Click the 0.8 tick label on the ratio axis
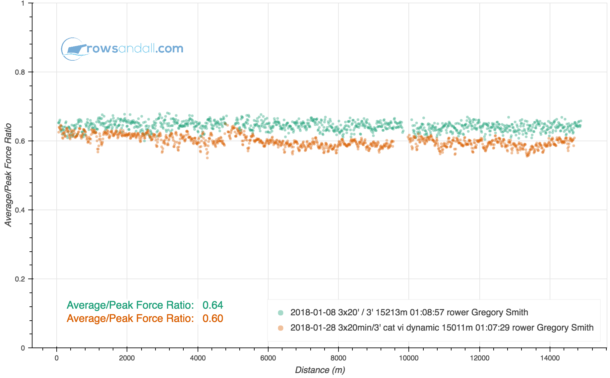This screenshot has height=378, width=610. click(x=20, y=72)
